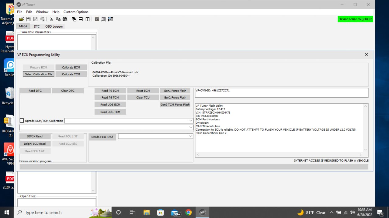Open the Custom Options menu
This screenshot has height=218, width=389.
76,12
